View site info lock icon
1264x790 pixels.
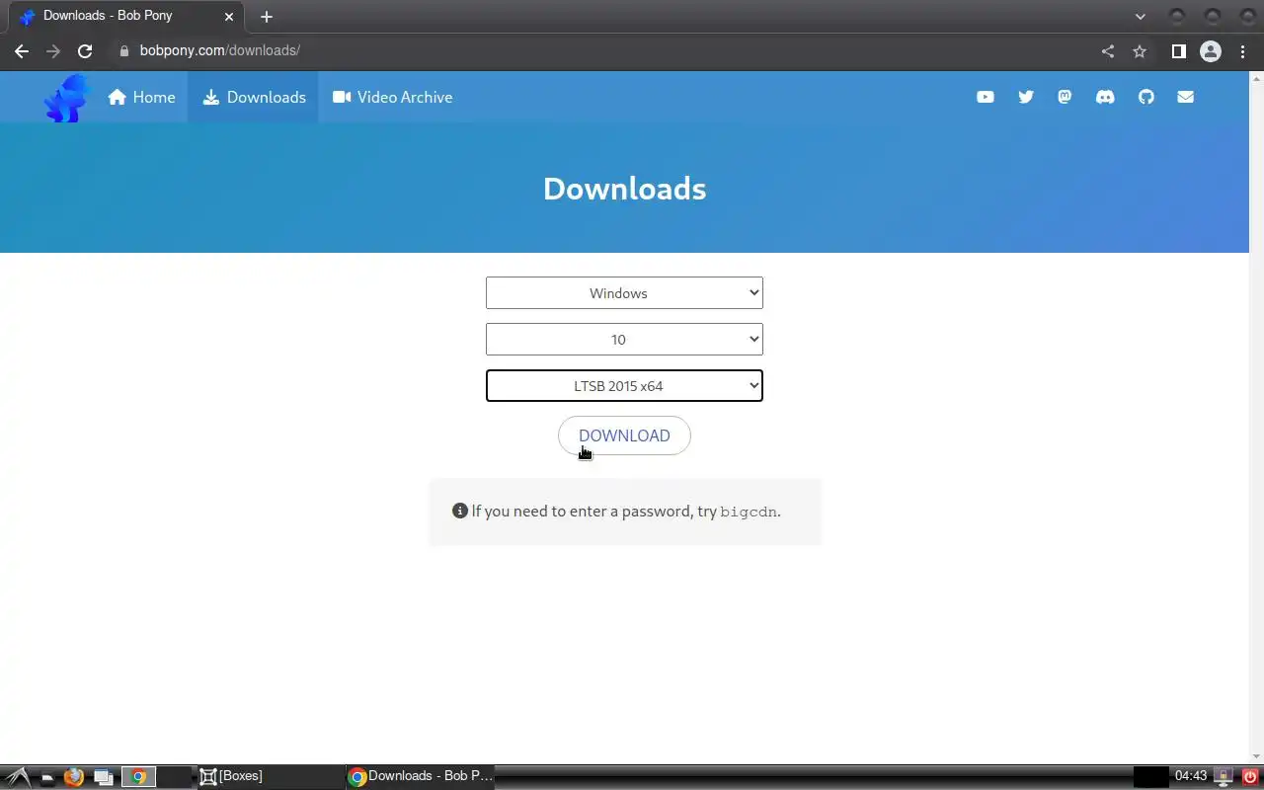[123, 51]
